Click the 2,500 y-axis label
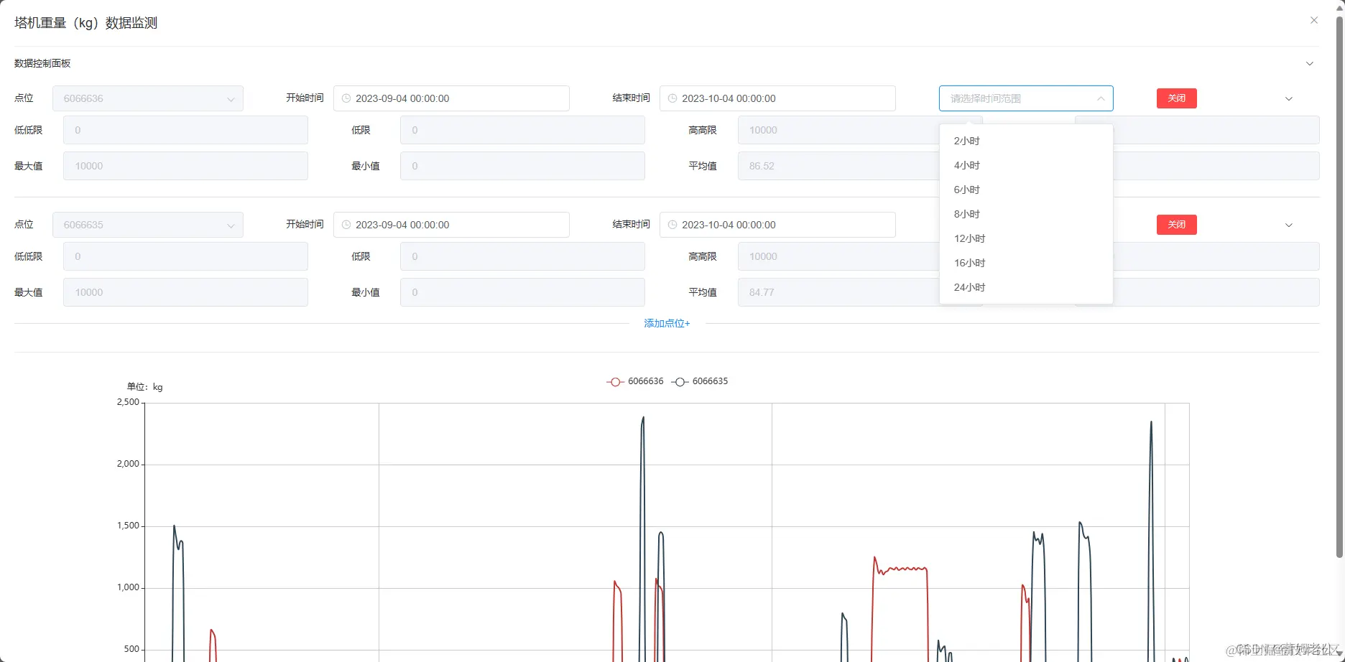 click(128, 402)
